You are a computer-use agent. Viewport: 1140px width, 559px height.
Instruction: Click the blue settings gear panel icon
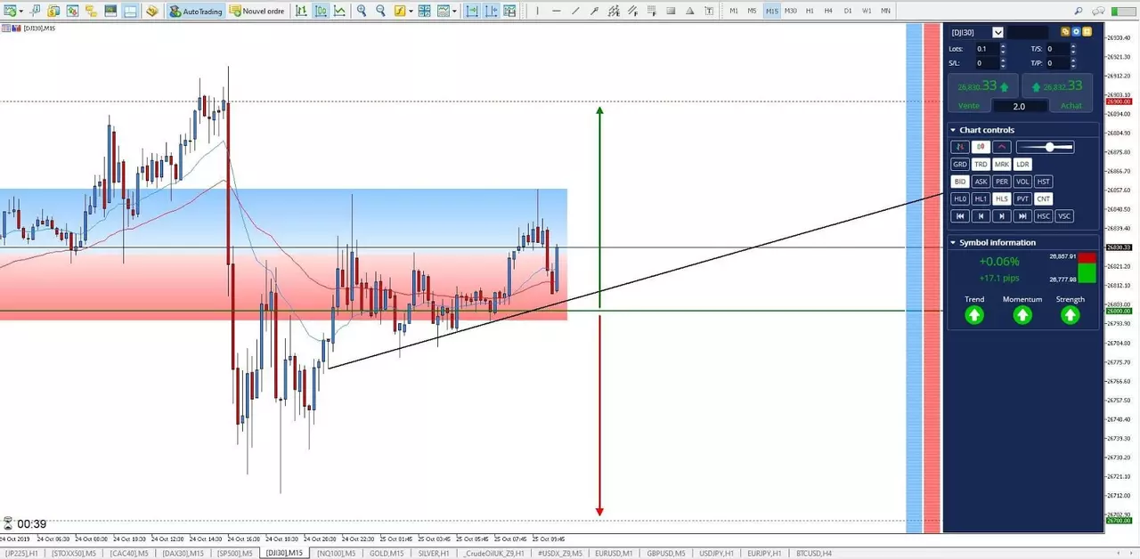click(1076, 32)
